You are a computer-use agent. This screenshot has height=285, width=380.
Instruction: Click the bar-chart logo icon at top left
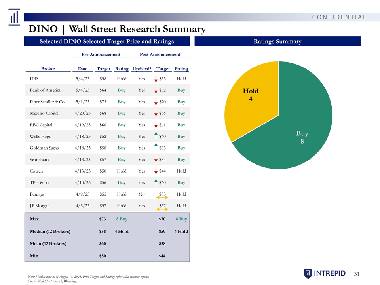[14, 17]
